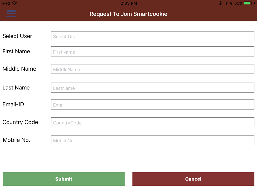Tap the Mobile No. label text
257x190 pixels.
pos(16,140)
